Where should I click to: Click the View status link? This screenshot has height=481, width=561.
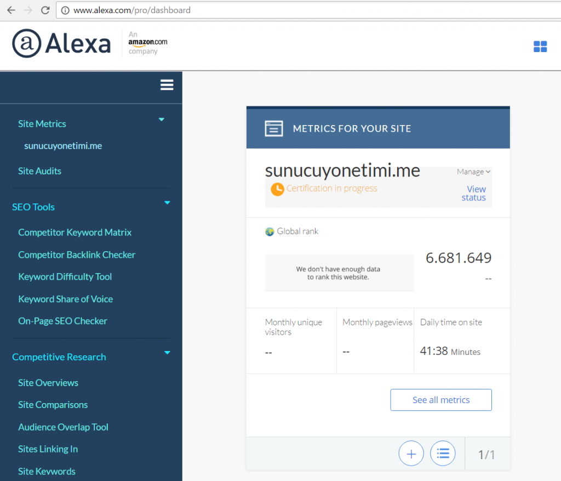474,194
